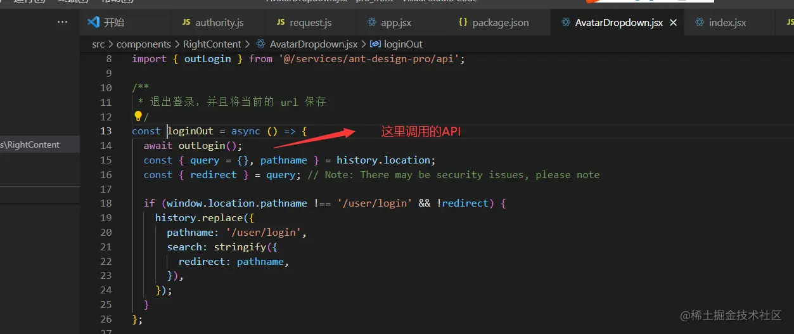794x334 pixels.
Task: Click the lightbulb code action icon
Action: click(138, 117)
